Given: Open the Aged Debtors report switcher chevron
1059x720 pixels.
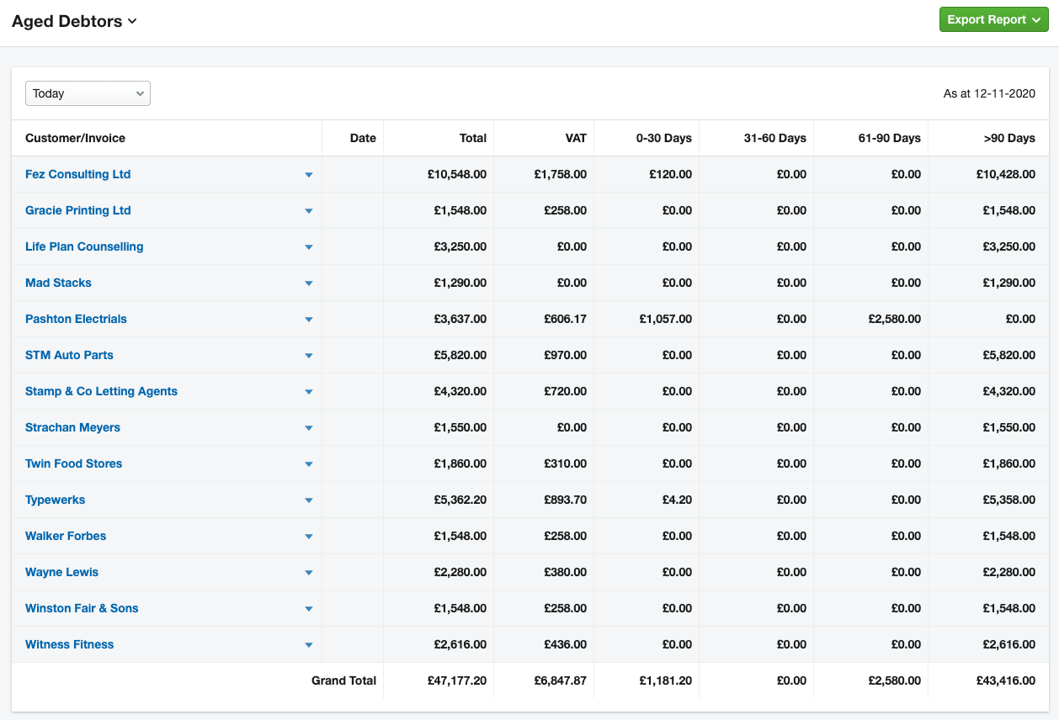Looking at the screenshot, I should point(132,21).
